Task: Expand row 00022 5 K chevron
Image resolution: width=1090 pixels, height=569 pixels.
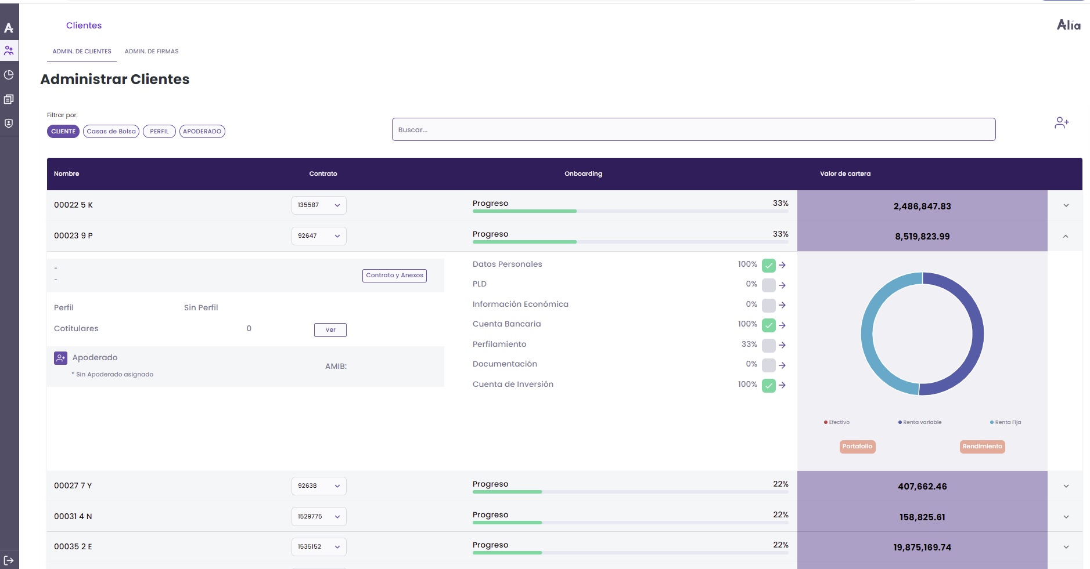Action: 1066,206
